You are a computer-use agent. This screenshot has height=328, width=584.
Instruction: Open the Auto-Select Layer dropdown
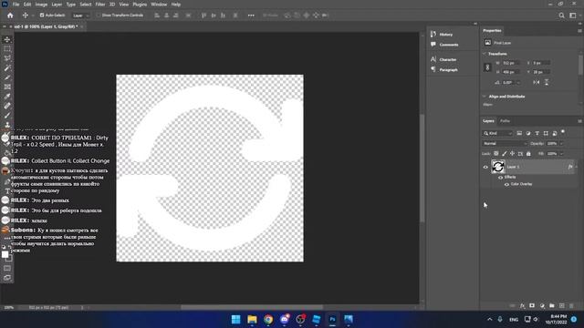(x=81, y=15)
